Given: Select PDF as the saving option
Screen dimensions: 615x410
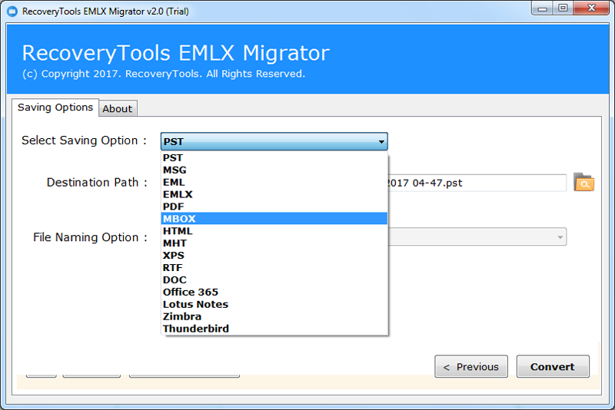Looking at the screenshot, I should pyautogui.click(x=274, y=207).
